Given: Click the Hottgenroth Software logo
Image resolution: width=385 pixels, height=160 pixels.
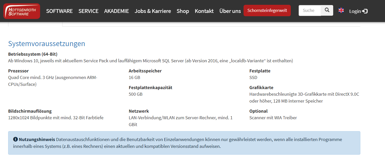Looking at the screenshot, I should coord(21,11).
